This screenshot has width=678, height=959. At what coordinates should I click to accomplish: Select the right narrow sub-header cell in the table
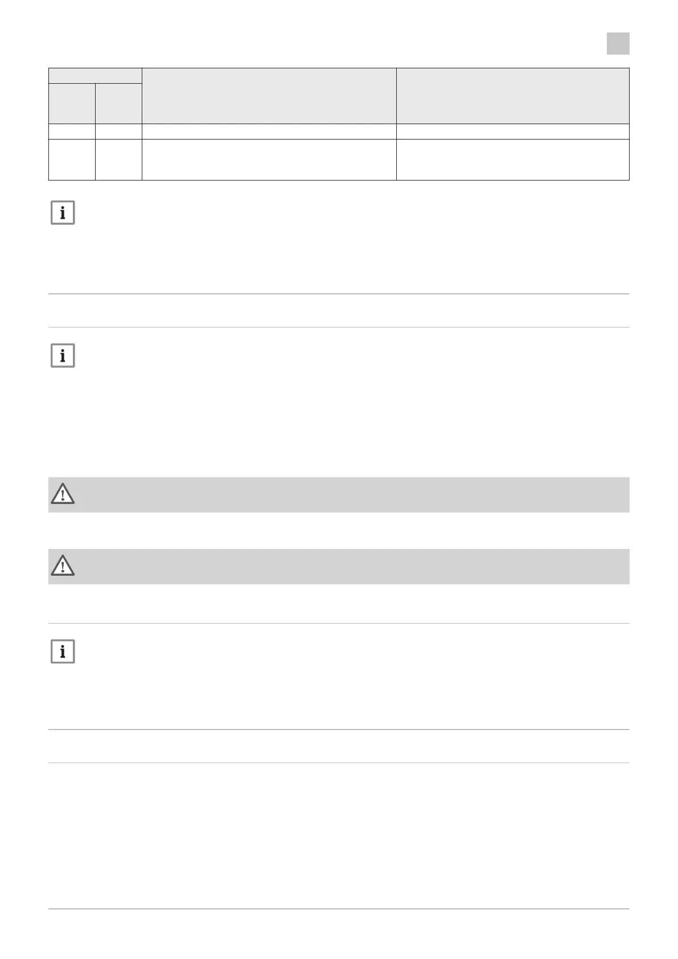pyautogui.click(x=118, y=103)
